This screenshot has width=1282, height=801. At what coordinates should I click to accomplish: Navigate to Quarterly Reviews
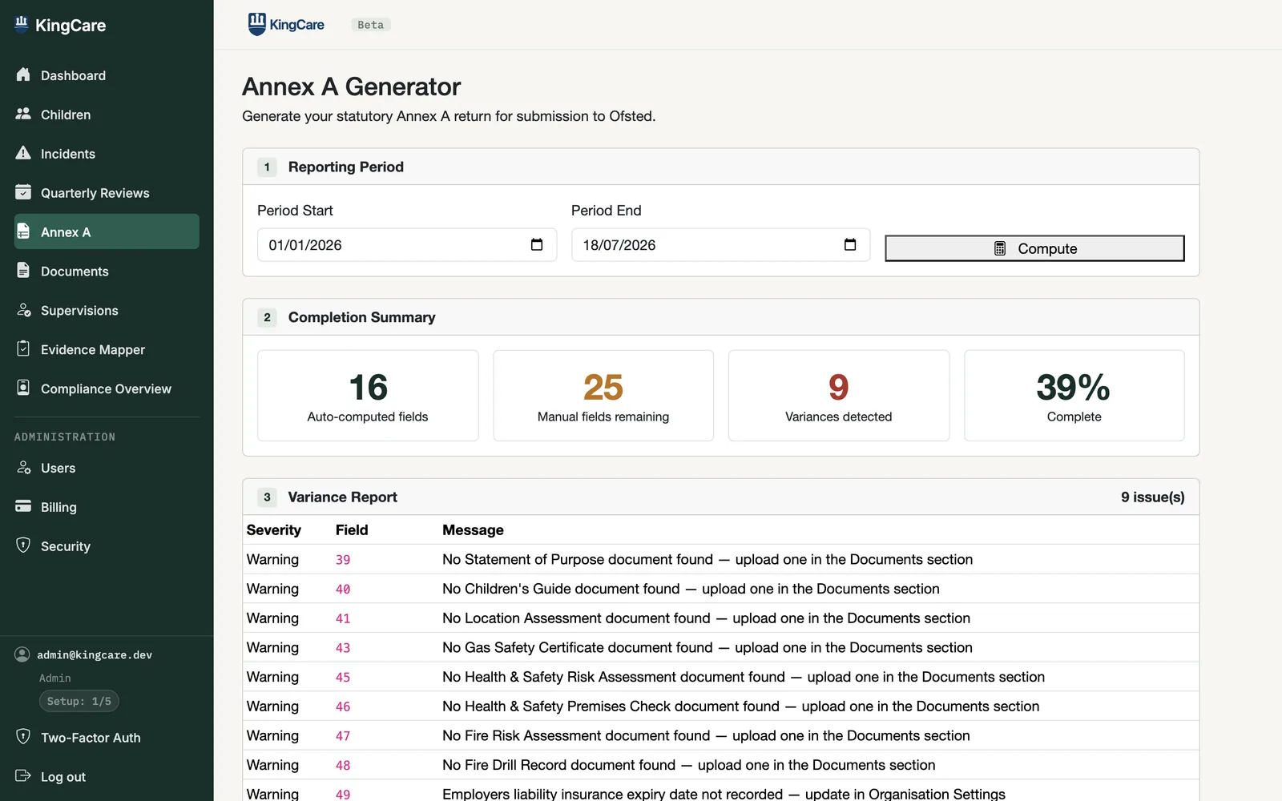click(107, 193)
